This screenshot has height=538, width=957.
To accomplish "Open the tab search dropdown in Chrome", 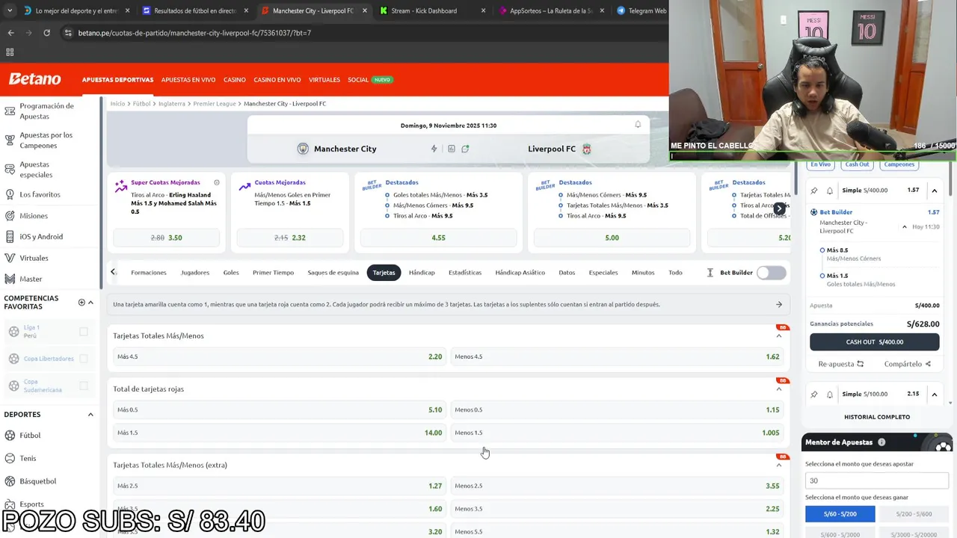I will [x=9, y=10].
